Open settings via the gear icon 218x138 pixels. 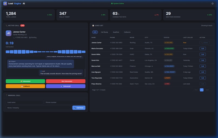pyautogui.click(x=212, y=4)
